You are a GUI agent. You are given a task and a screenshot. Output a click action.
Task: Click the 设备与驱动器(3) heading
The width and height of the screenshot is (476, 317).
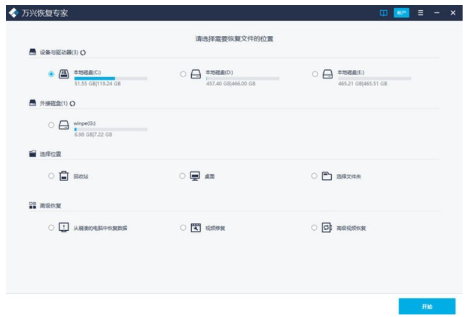[59, 52]
